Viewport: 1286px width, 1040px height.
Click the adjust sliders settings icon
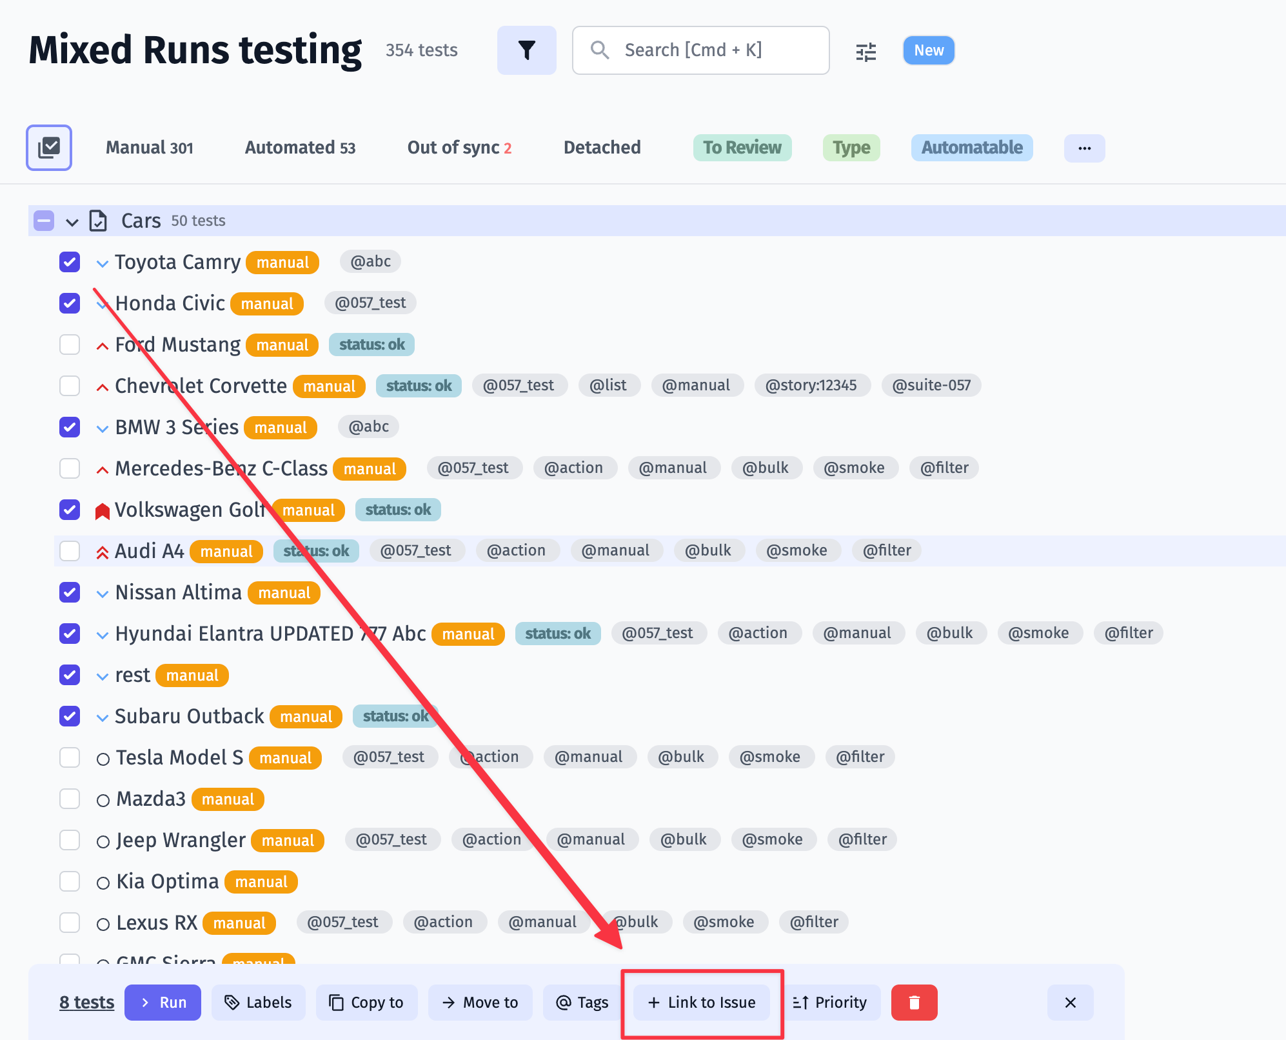[866, 50]
